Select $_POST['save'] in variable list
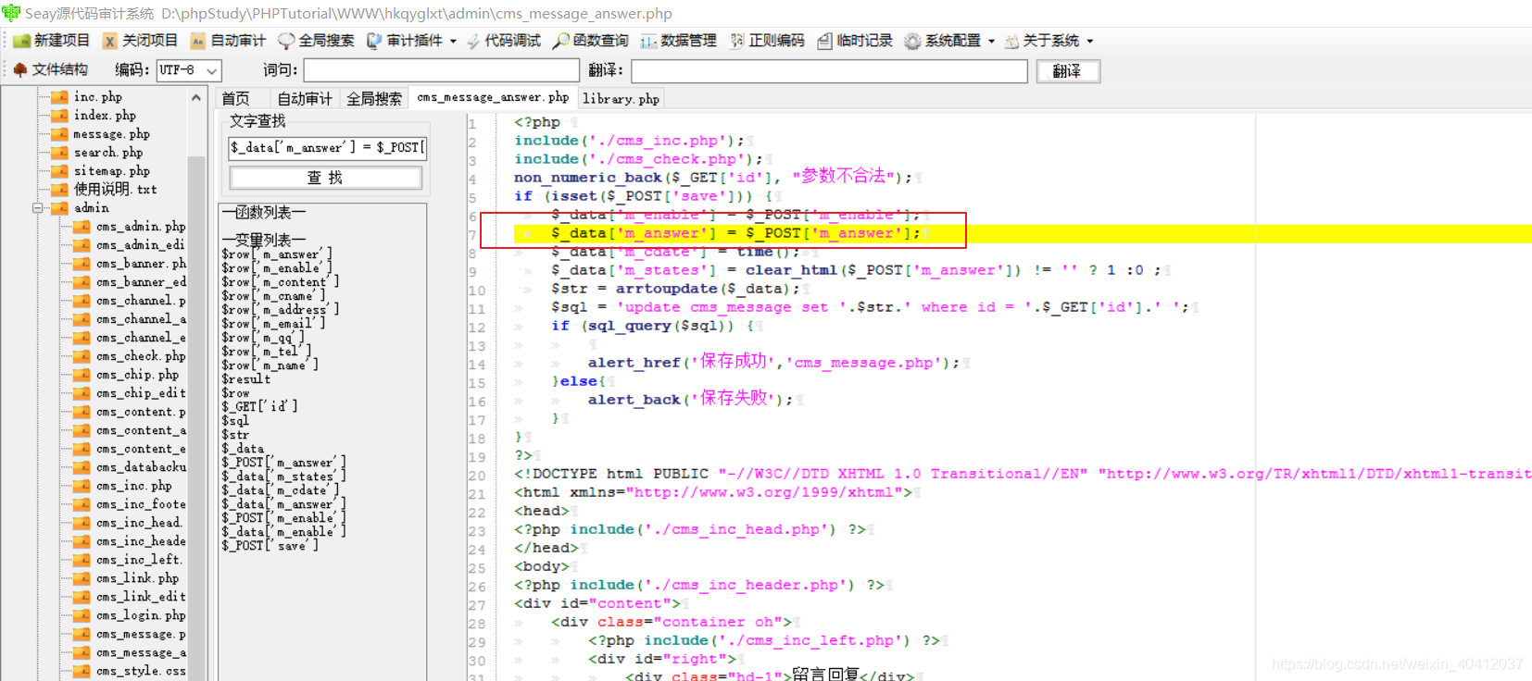Screen dimensions: 1532x681 point(270,546)
